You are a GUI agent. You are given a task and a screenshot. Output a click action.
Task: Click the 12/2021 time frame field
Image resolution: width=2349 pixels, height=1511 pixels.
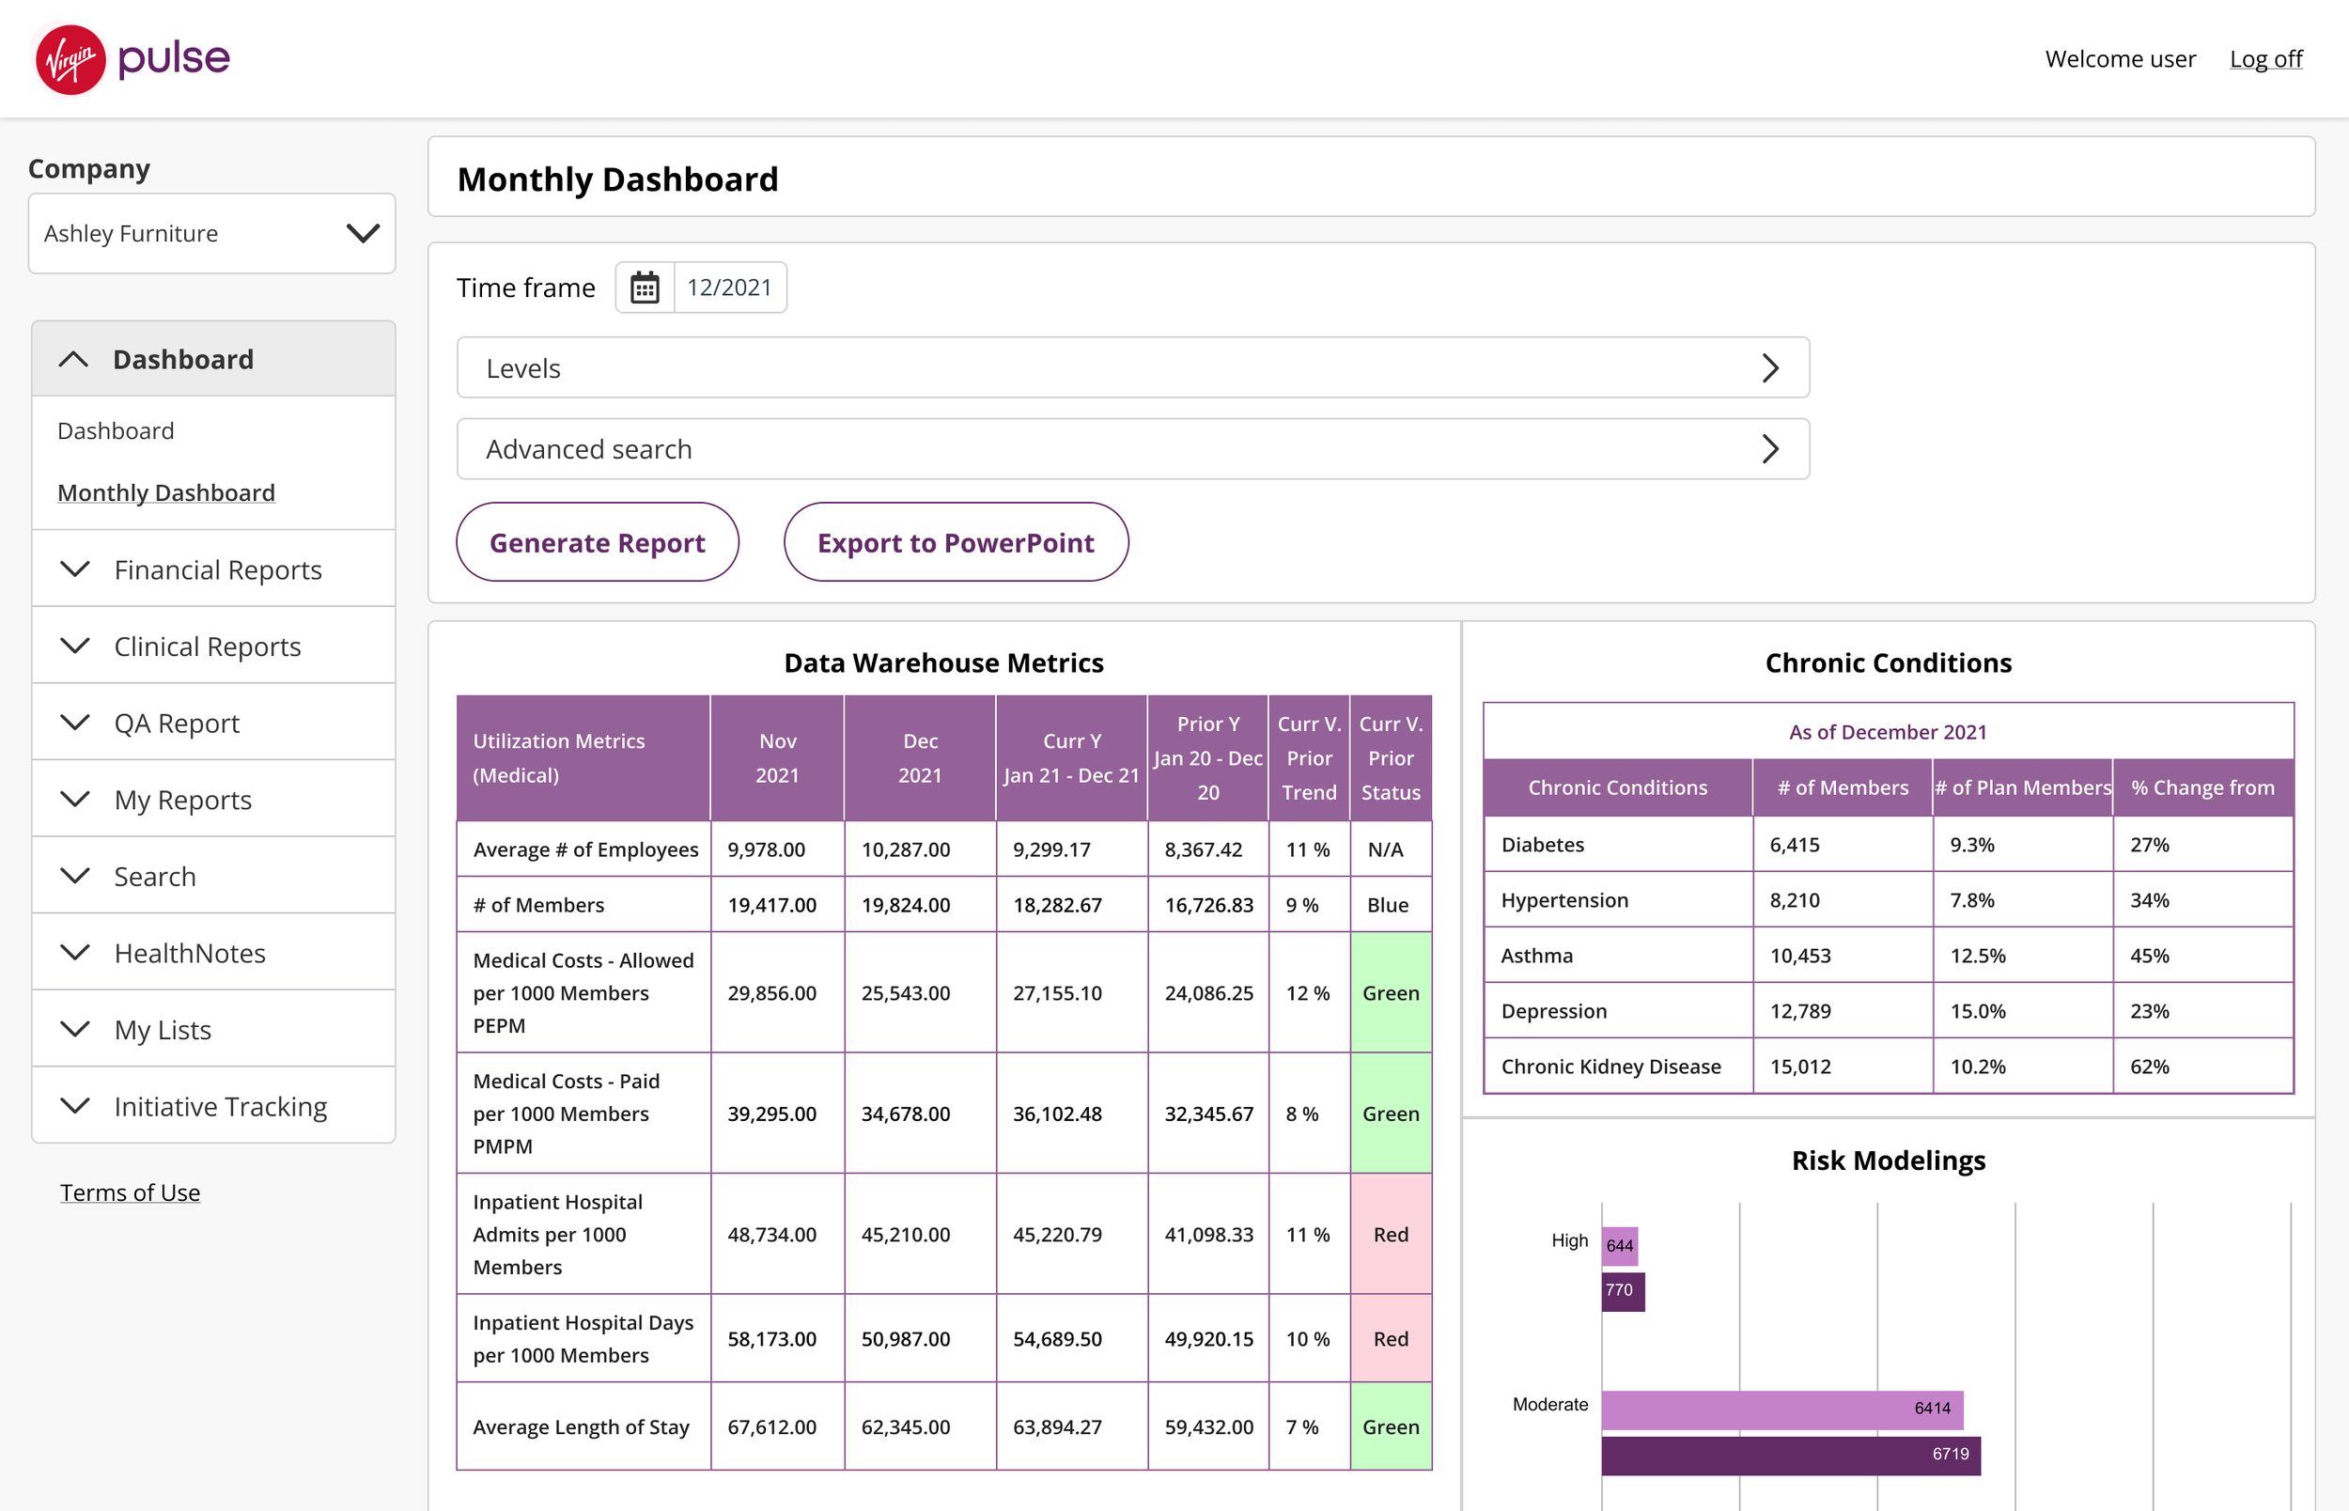coord(730,288)
